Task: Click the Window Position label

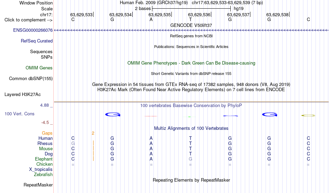Action: pyautogui.click(x=36, y=3)
